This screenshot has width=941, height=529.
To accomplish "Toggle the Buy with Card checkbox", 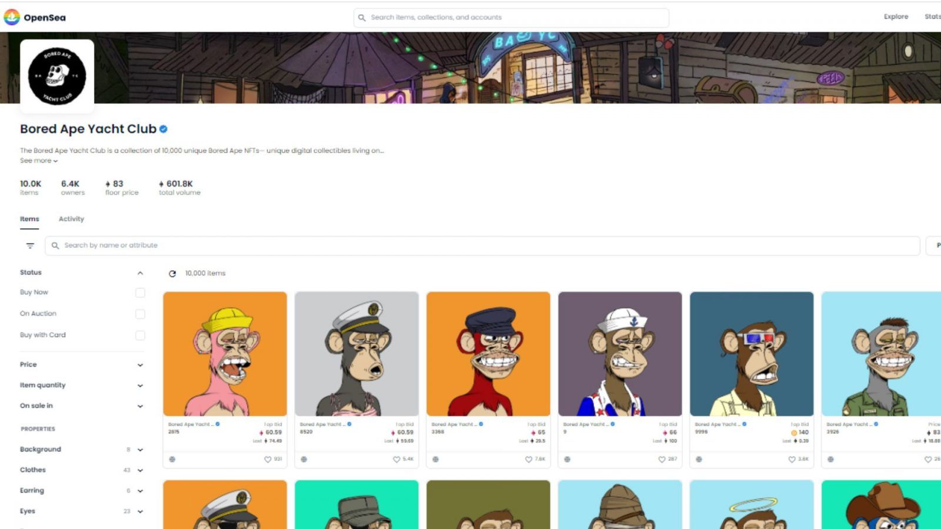I will [140, 335].
